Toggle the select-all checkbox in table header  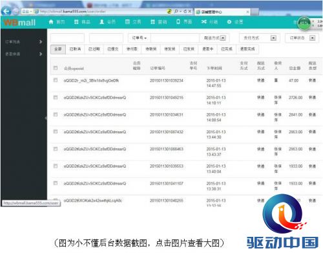pos(56,68)
